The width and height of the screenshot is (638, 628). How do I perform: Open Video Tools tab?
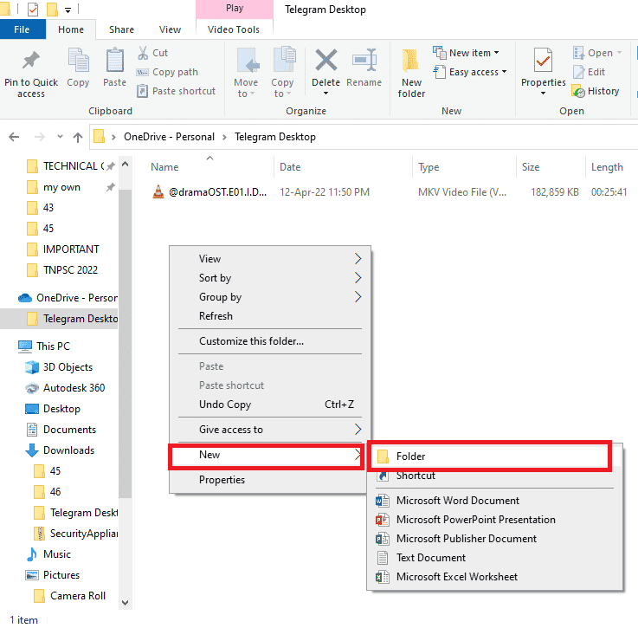234,29
